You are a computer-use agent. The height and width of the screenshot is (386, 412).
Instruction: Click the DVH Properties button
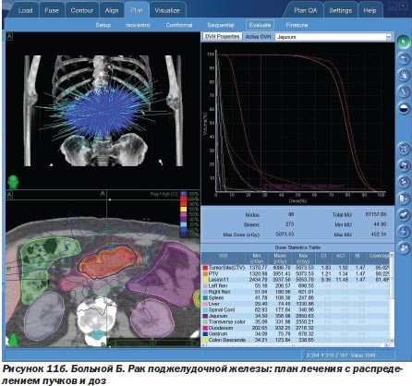[223, 36]
